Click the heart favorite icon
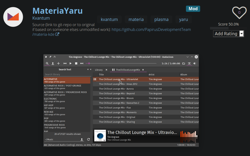 (239, 12)
